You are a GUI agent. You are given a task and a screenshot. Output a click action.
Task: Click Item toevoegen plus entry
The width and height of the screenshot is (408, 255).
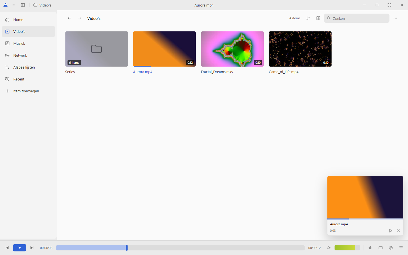(x=28, y=91)
